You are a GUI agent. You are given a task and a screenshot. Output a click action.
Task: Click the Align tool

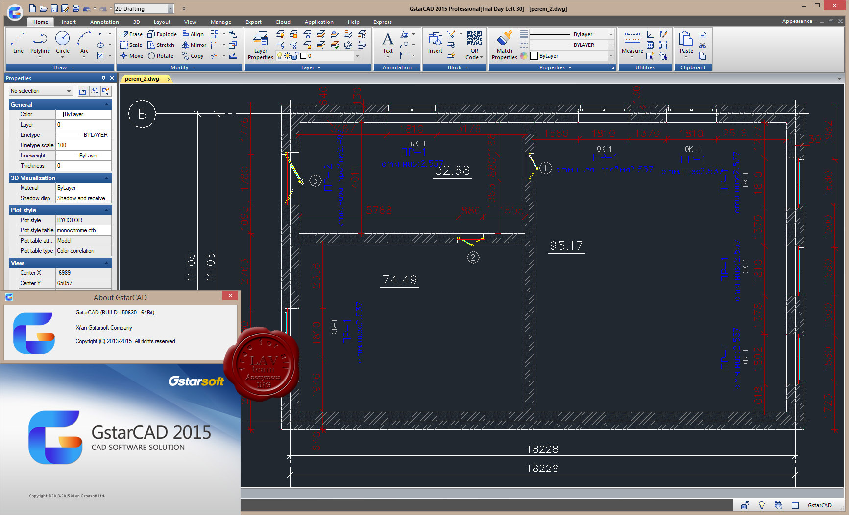tap(193, 34)
